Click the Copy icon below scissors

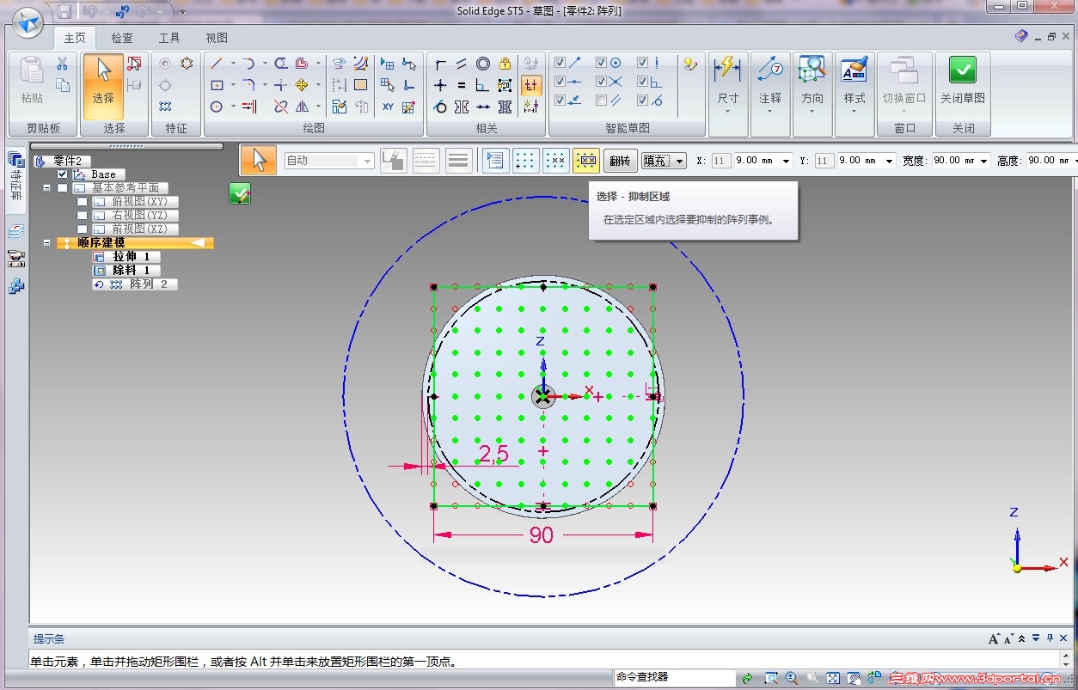point(62,85)
